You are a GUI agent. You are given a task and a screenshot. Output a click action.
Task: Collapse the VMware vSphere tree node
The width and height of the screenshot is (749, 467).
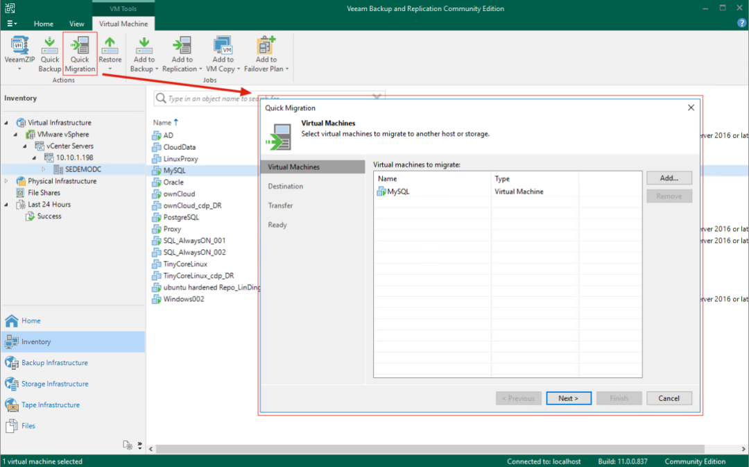tap(16, 135)
